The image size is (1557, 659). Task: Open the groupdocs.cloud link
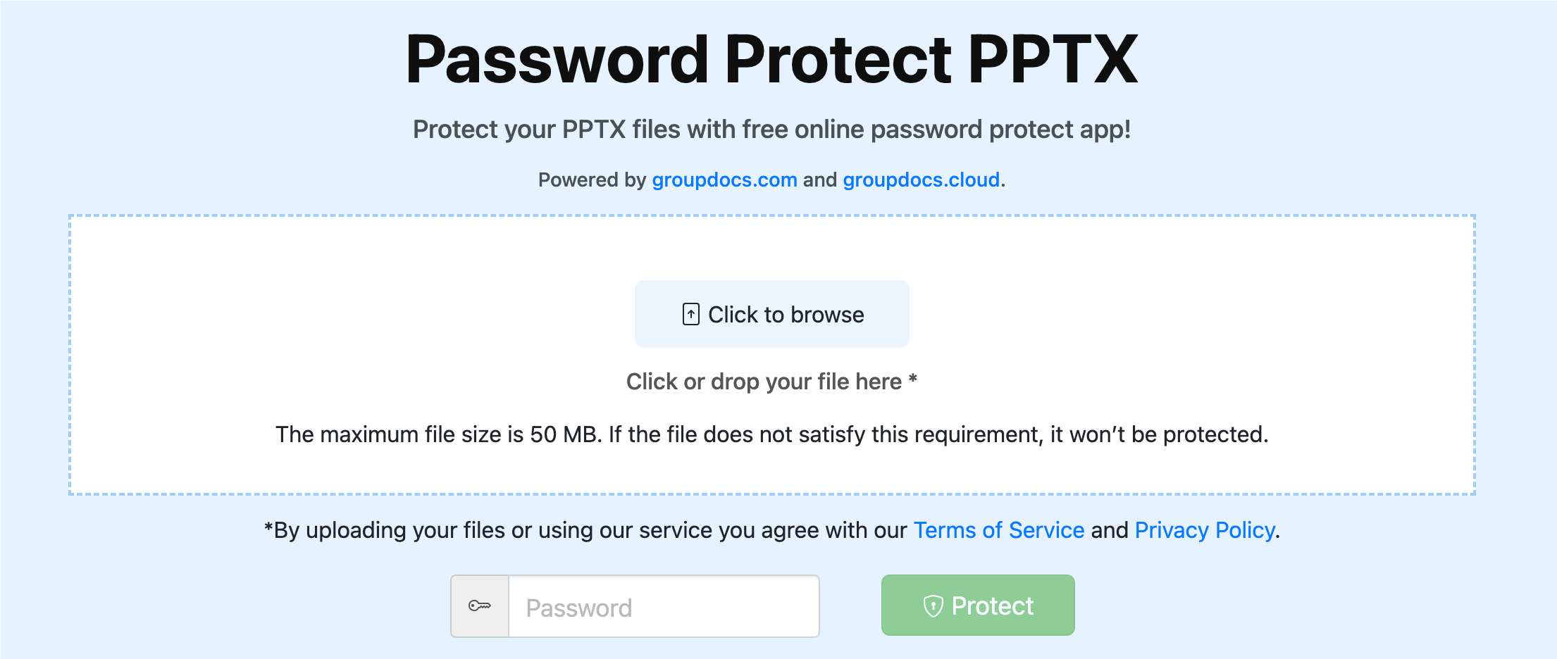(x=921, y=180)
